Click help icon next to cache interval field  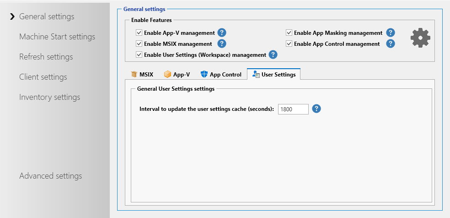tap(316, 109)
